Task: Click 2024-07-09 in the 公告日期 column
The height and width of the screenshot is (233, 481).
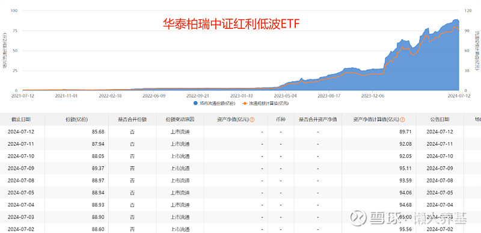Action: tap(440, 168)
